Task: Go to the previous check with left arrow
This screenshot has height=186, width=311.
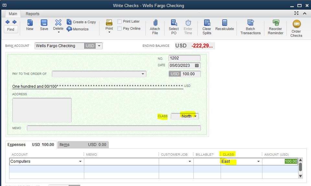Action: [7, 22]
